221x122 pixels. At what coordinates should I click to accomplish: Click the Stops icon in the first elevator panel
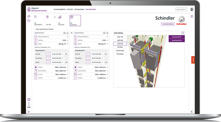[x=36, y=78]
